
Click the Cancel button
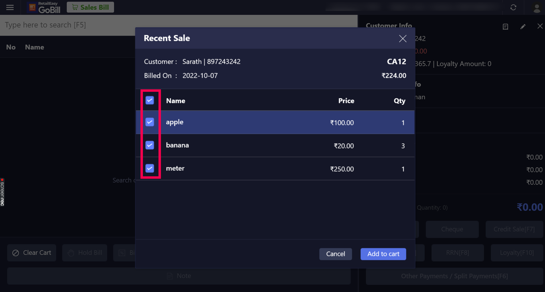point(335,254)
